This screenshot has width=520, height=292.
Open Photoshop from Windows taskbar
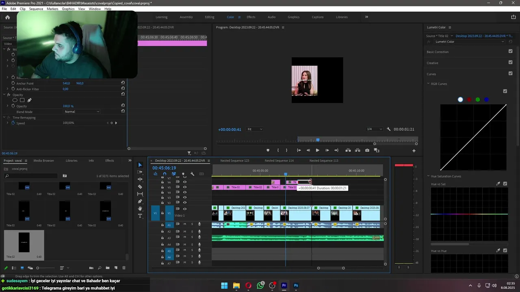(296, 286)
